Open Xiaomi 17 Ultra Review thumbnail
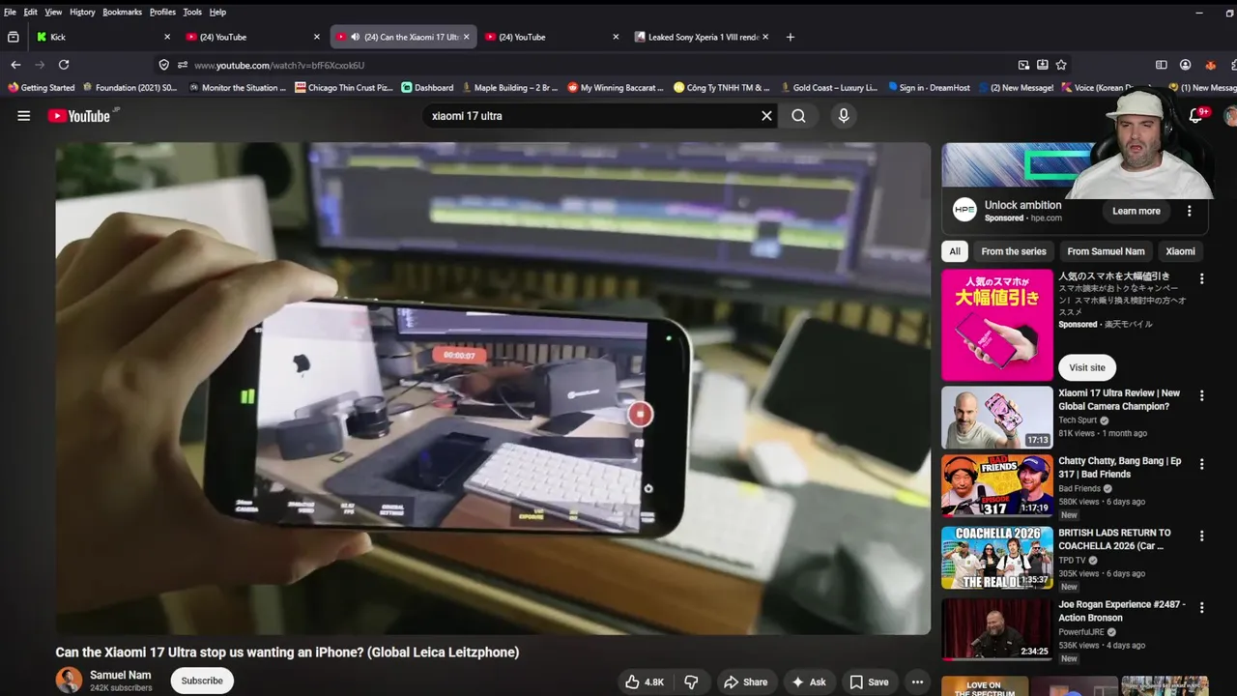 (997, 418)
